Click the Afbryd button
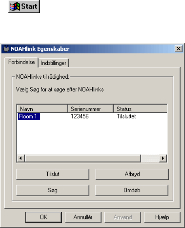 [132, 174]
